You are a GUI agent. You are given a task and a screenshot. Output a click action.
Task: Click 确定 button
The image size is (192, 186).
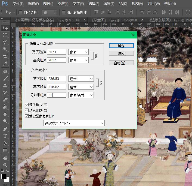tap(121, 46)
